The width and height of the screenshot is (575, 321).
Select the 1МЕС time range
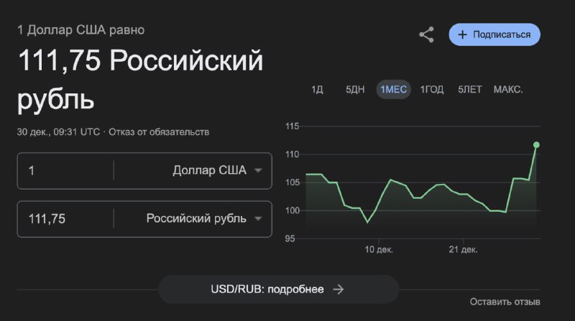coord(393,90)
